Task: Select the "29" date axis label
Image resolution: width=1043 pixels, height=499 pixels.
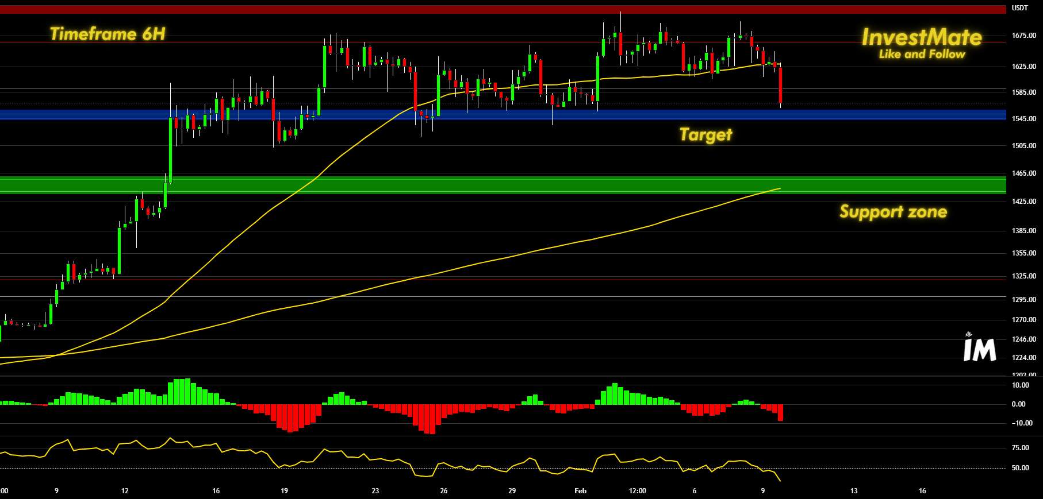Action: [x=512, y=491]
